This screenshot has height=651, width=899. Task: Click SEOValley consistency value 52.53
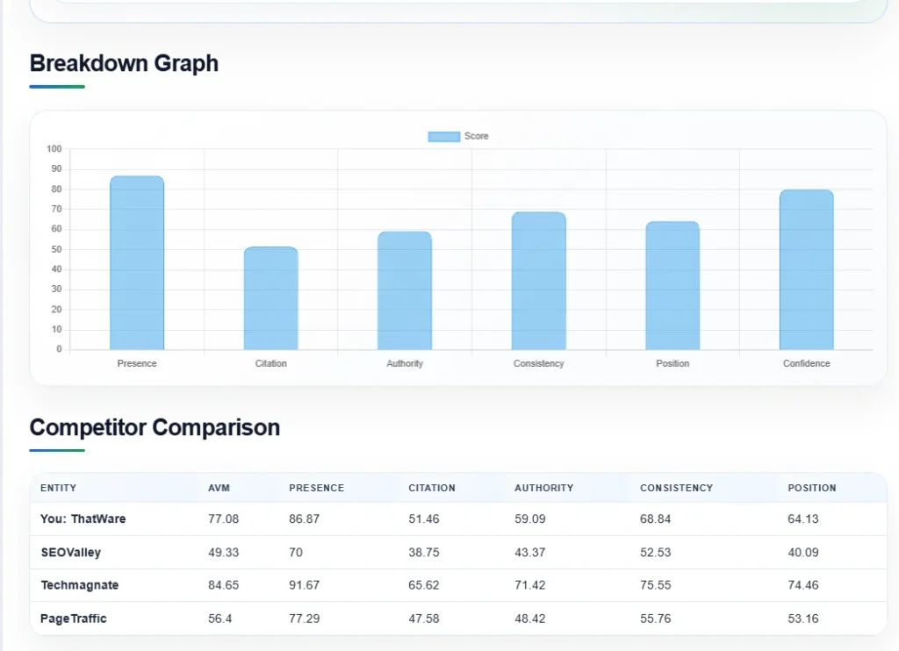655,553
